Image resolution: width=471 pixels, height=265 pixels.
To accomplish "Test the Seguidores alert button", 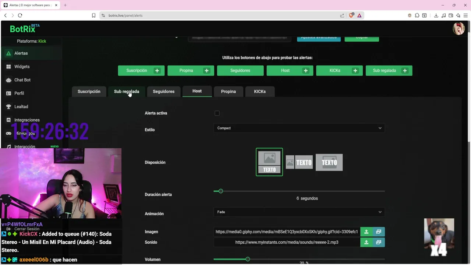I will 240,71.
